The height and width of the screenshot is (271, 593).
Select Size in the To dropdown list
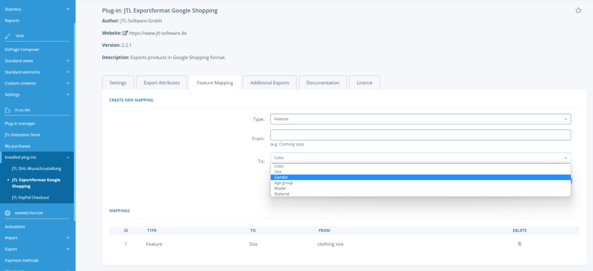(x=420, y=172)
